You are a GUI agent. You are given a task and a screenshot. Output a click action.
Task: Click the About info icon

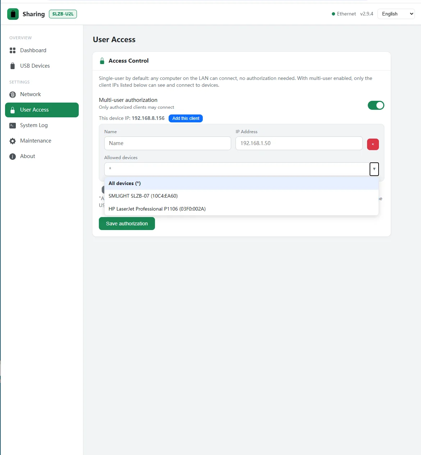[x=13, y=156]
